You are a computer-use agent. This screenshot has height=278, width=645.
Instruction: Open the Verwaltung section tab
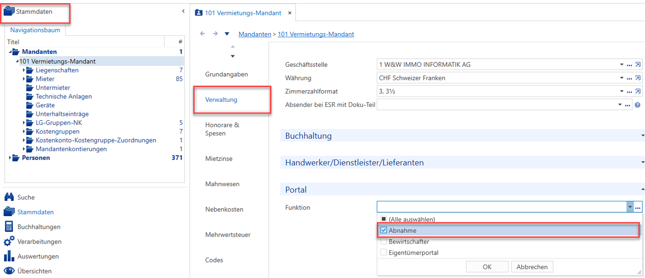click(221, 100)
